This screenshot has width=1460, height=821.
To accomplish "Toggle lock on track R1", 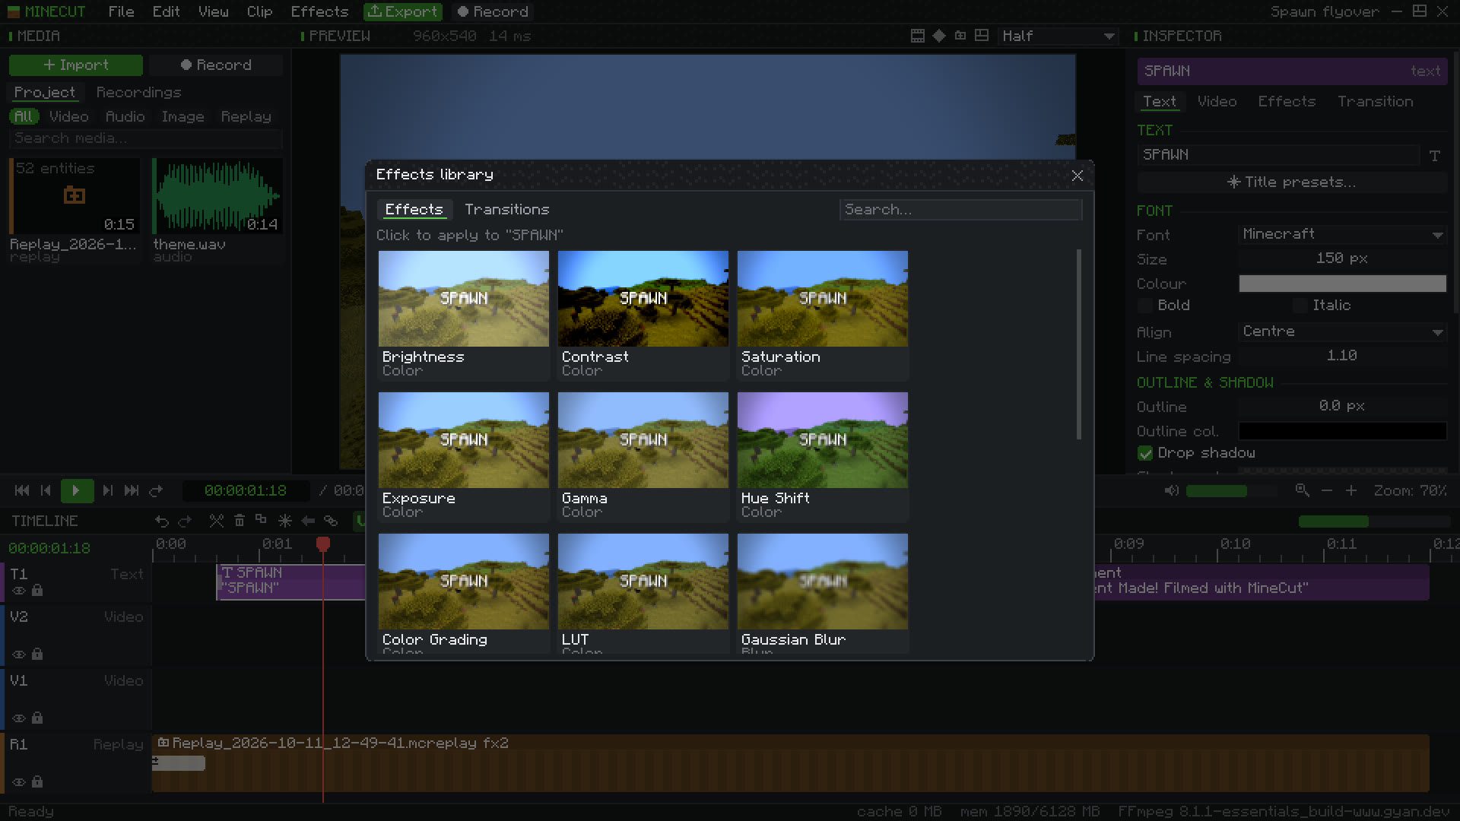I will pos(37,781).
